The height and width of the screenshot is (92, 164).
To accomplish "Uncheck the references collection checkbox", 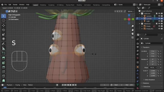I will 157,24.
